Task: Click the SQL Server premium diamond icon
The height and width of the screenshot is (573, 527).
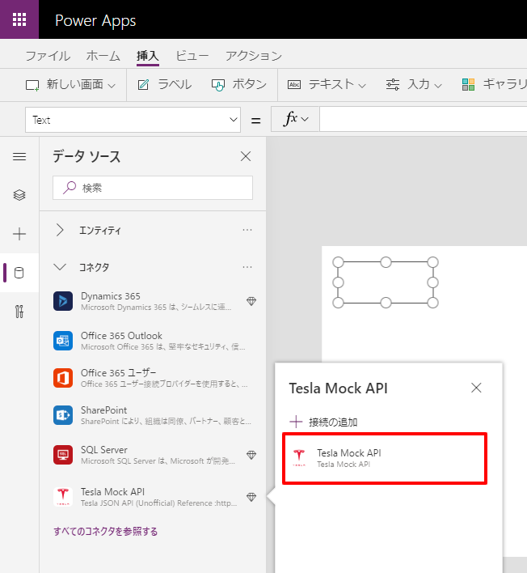Action: point(251,455)
